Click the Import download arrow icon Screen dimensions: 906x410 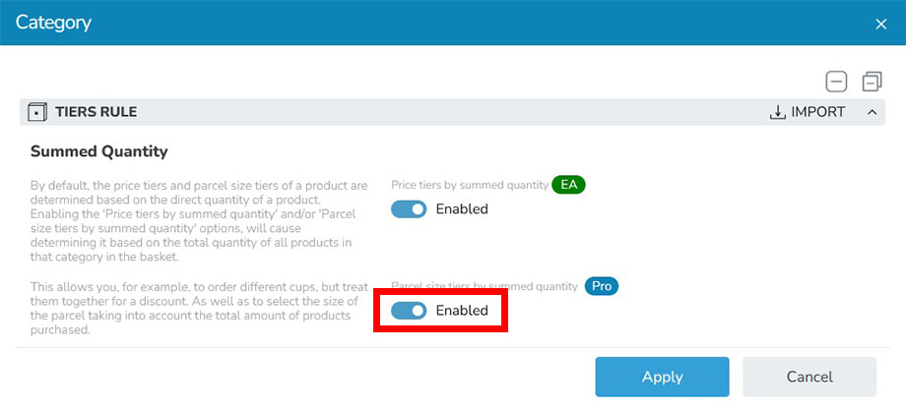778,112
